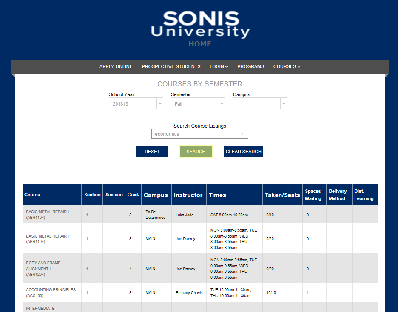The image size is (398, 312).
Task: Navigate to PROGRAMS
Action: (250, 66)
